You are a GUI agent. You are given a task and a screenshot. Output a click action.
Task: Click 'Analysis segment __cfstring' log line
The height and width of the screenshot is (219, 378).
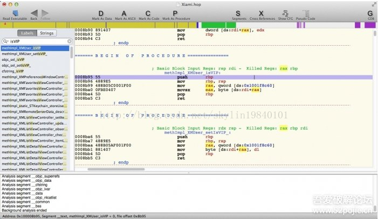(24, 185)
